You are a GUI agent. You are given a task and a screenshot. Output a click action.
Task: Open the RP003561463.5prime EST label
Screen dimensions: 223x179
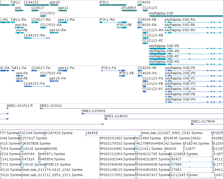coord(117,138)
